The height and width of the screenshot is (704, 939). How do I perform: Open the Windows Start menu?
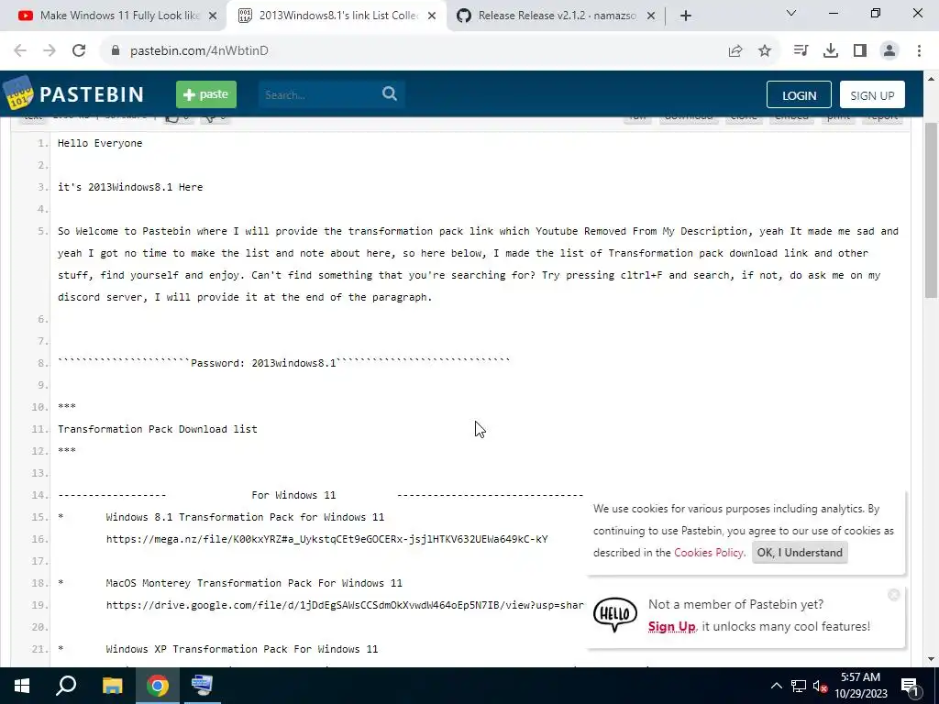22,686
